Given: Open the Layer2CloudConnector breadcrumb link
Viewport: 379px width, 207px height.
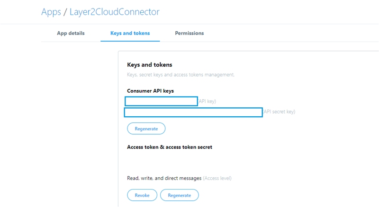Looking at the screenshot, I should (x=114, y=12).
